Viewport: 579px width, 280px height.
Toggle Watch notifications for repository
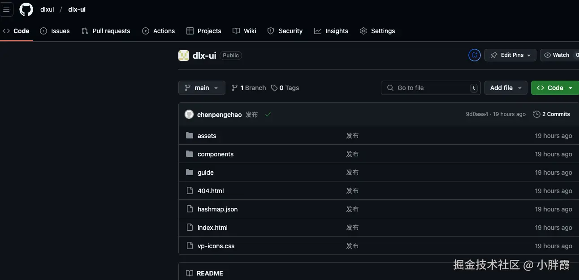(x=557, y=55)
